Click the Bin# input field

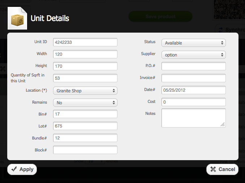(85, 114)
